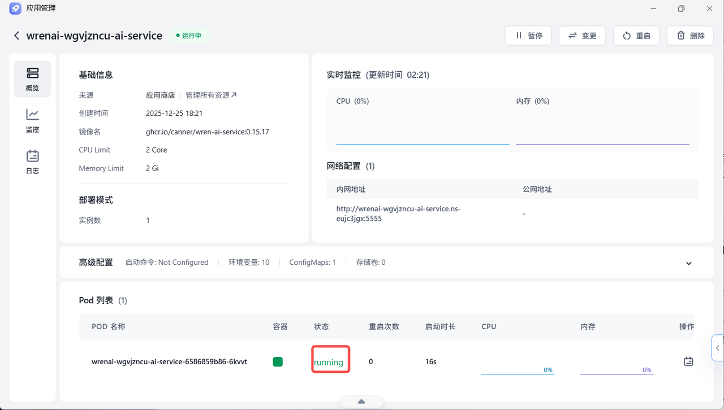Click the 应用商店 source value
The height and width of the screenshot is (410, 724).
click(x=161, y=95)
